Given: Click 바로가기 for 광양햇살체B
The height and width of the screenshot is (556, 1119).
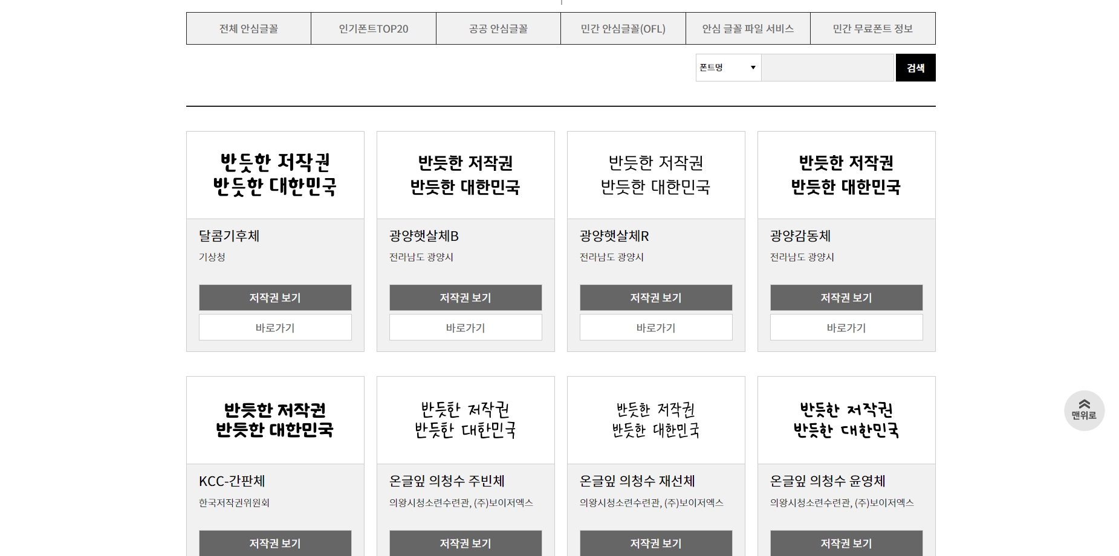Looking at the screenshot, I should point(465,327).
